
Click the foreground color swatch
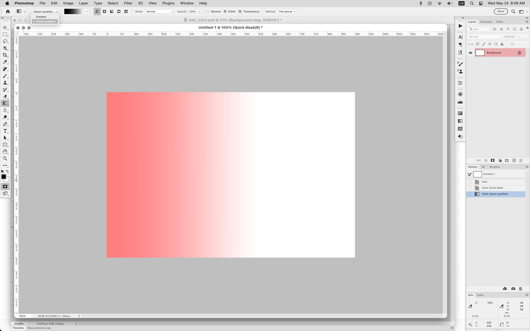(x=4, y=177)
